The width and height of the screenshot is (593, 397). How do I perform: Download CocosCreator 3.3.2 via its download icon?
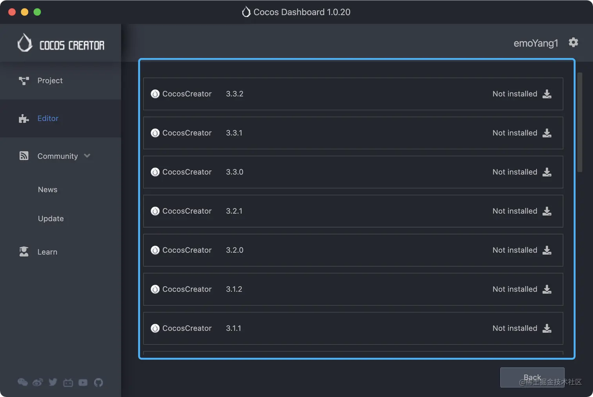pos(547,94)
